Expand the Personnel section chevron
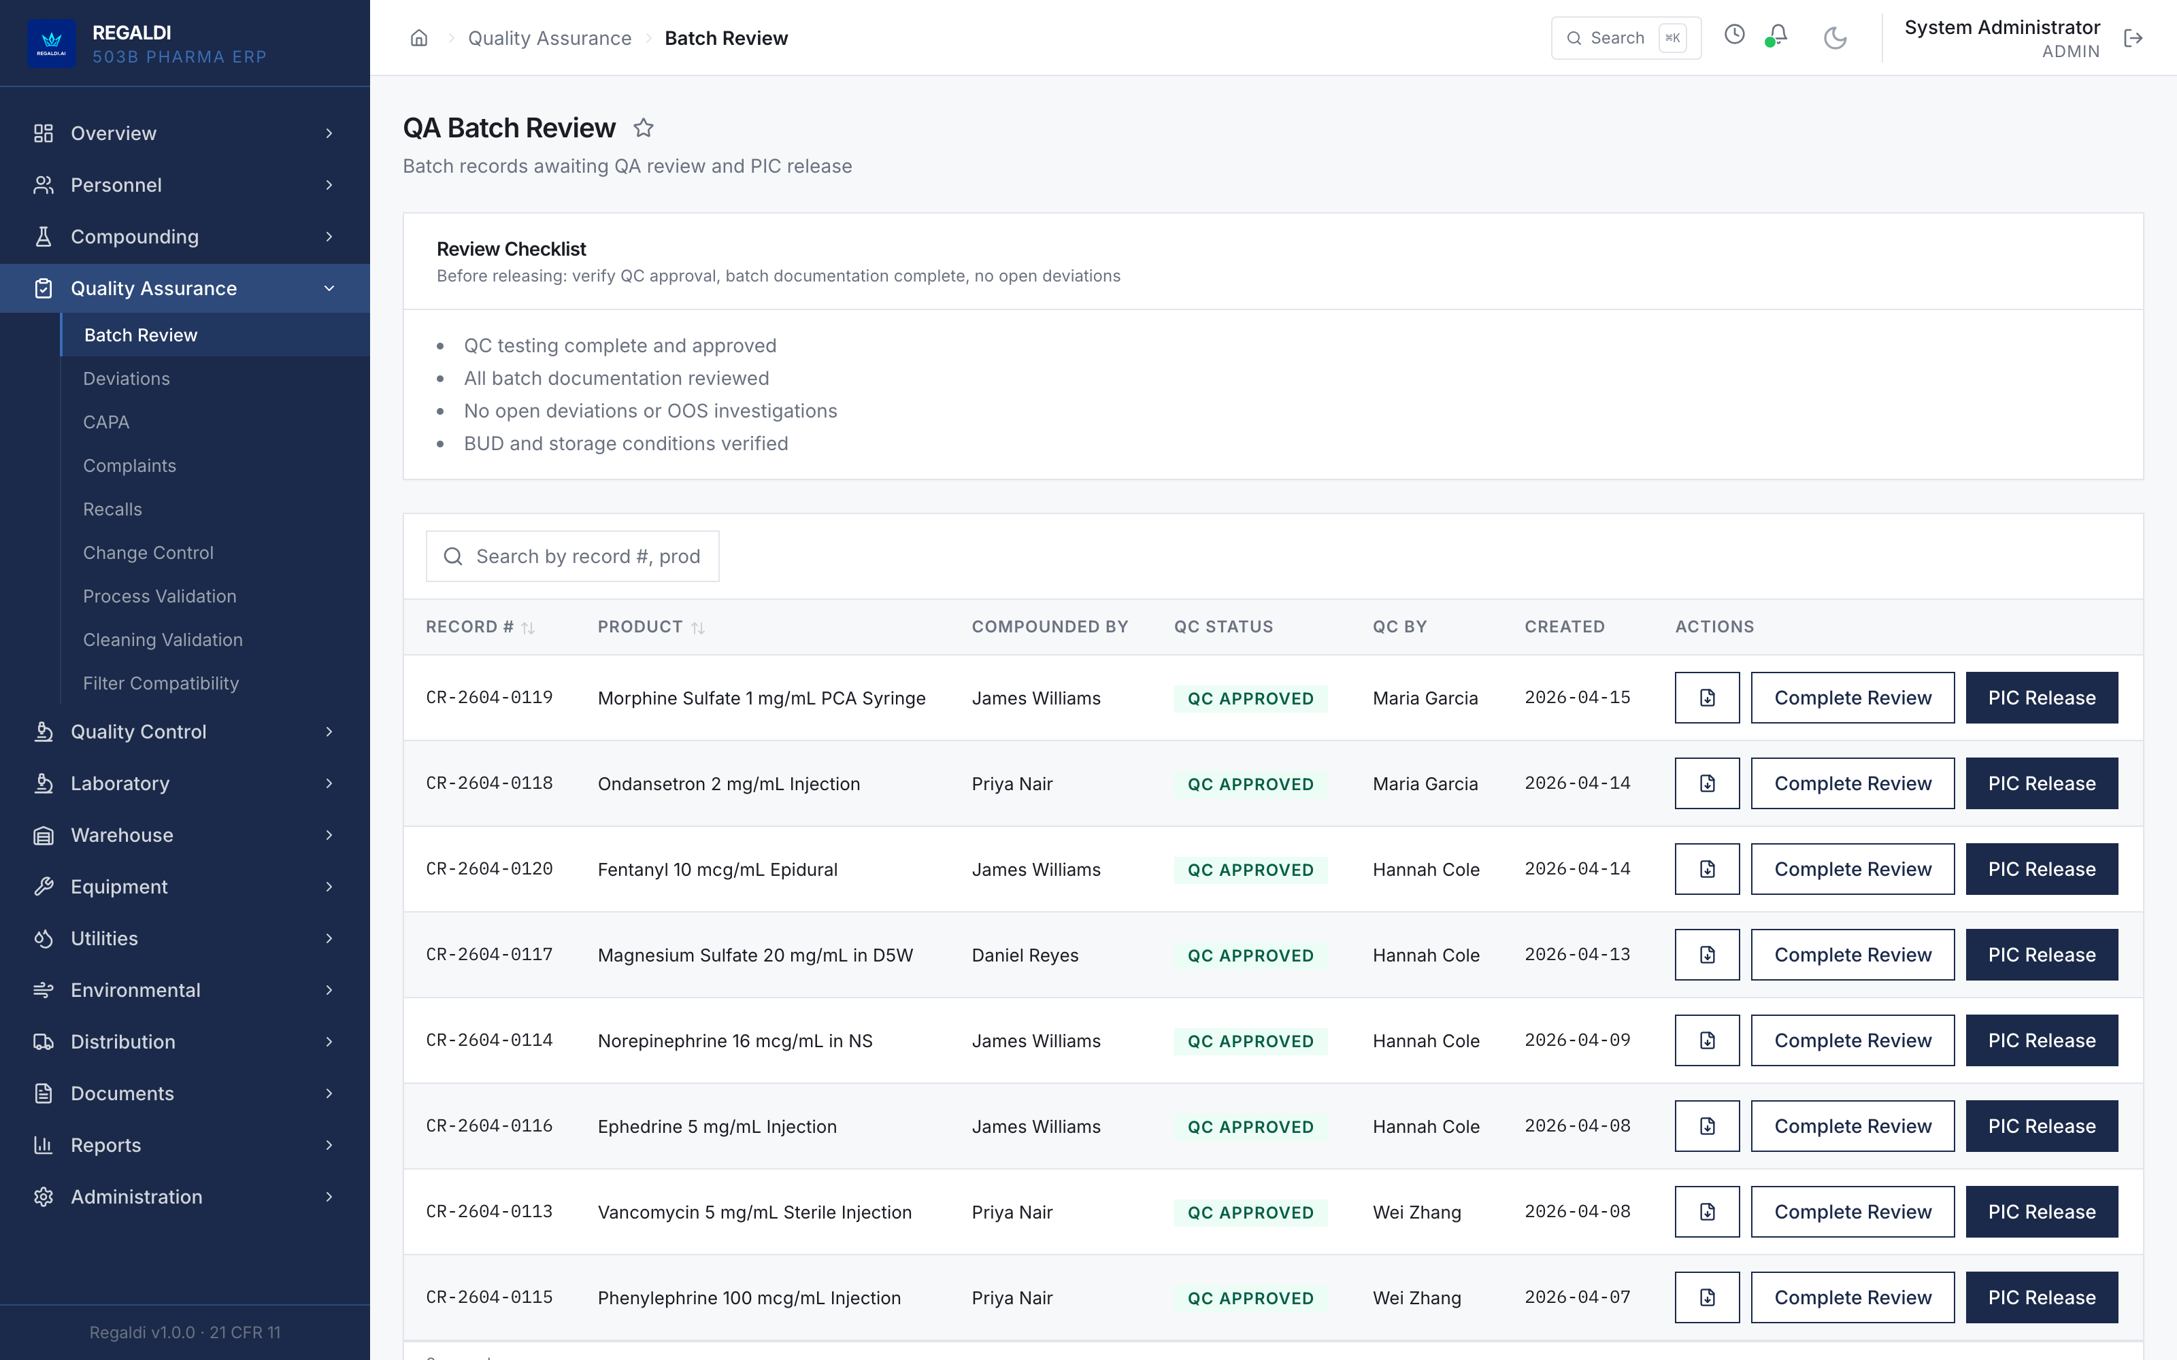 pos(329,184)
